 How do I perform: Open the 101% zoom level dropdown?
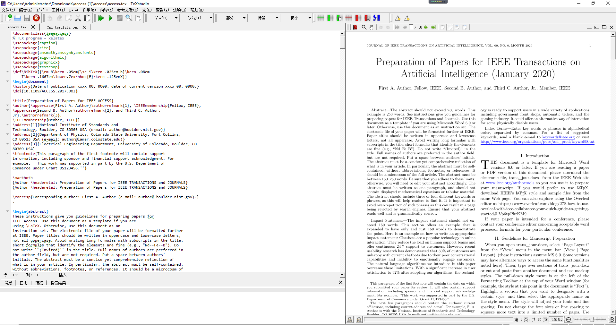[x=557, y=320]
